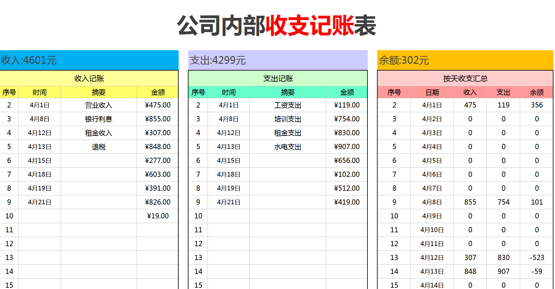
Task: Click the 余额:302元 summary banner
Action: (x=465, y=60)
